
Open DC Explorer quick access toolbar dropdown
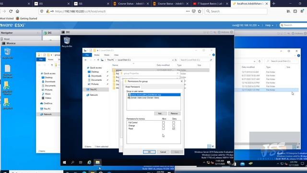coord(97,50)
